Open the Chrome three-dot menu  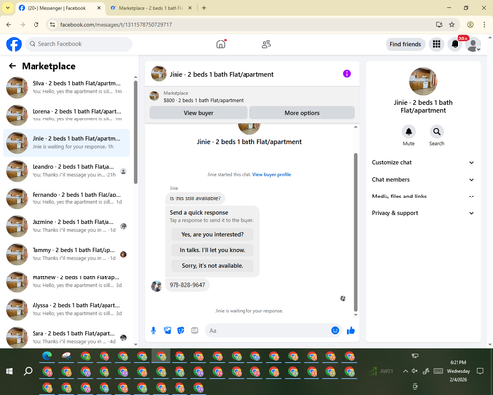coord(484,24)
